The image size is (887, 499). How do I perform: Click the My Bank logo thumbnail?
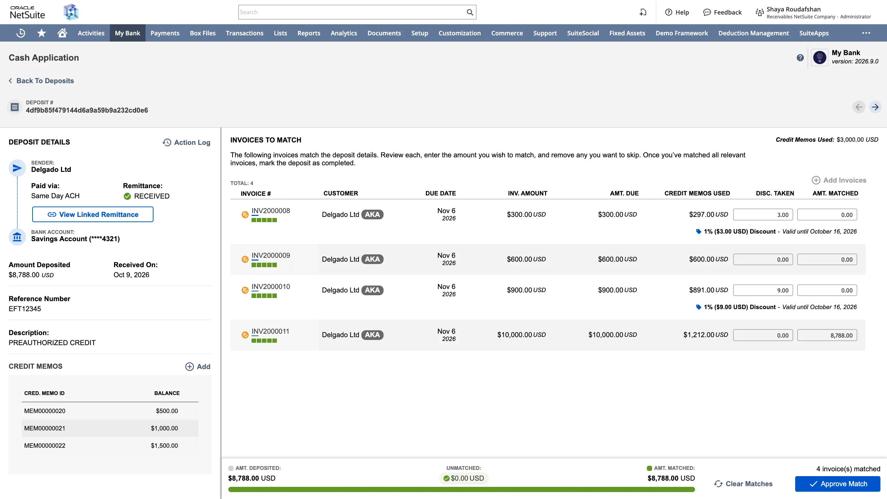tap(820, 58)
